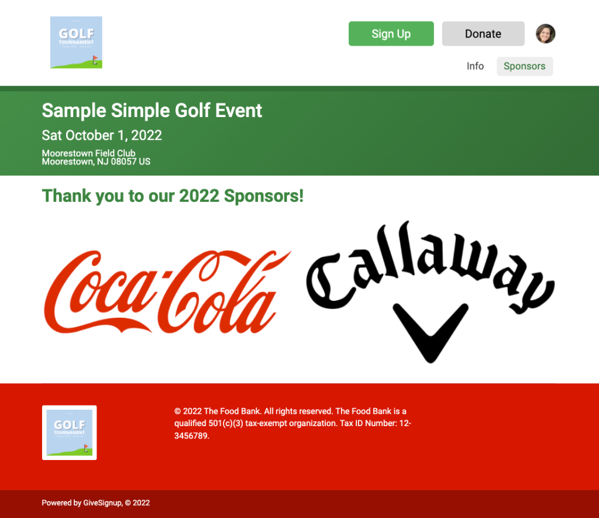Click the red flag on the header golf logo
Viewport: 599px width, 518px height.
(95, 59)
